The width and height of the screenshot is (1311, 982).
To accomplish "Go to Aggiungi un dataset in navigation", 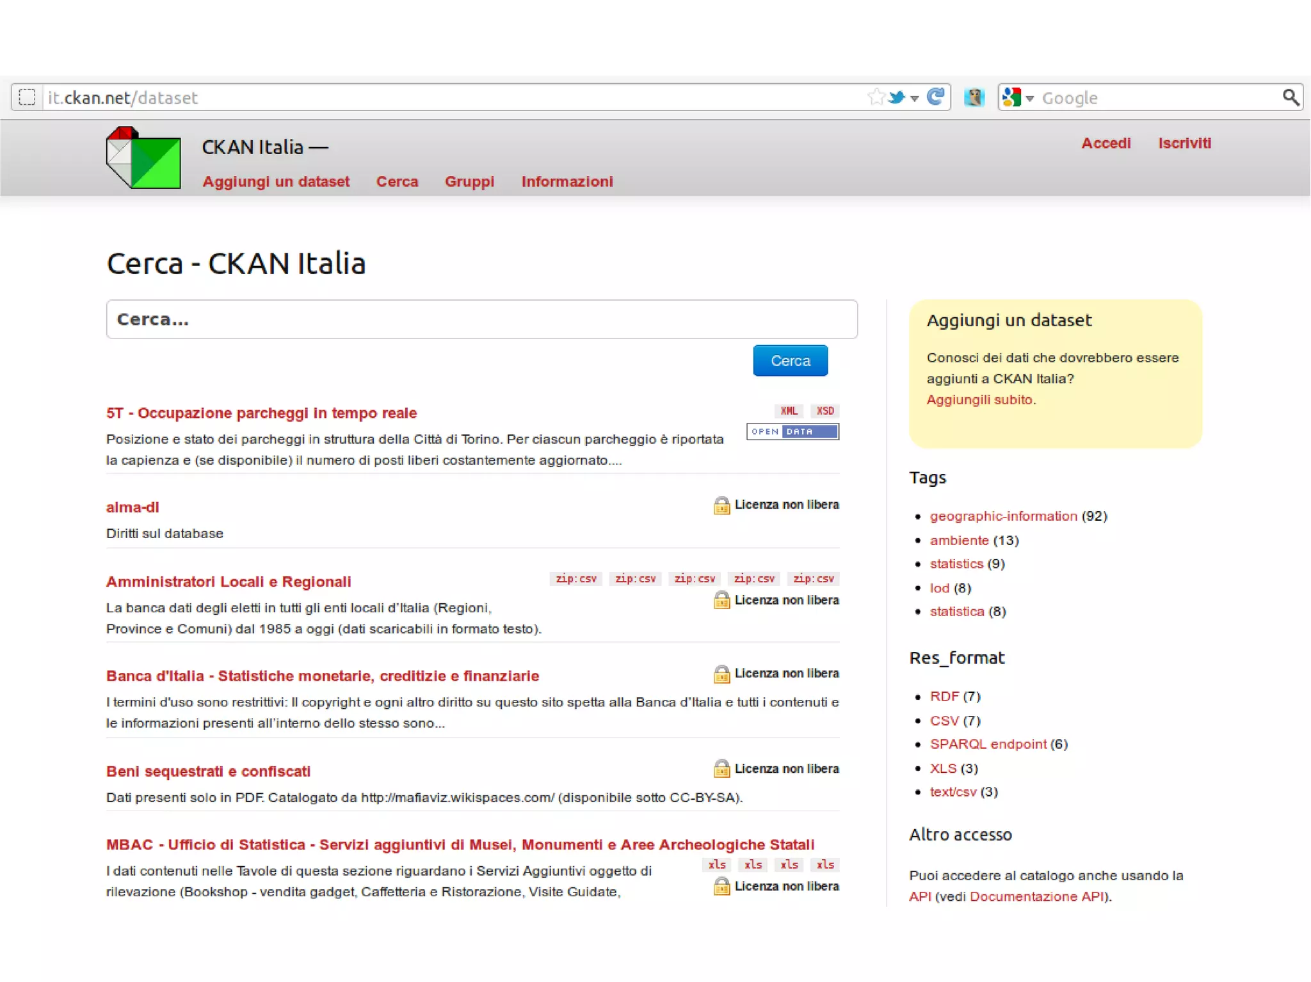I will pos(276,182).
